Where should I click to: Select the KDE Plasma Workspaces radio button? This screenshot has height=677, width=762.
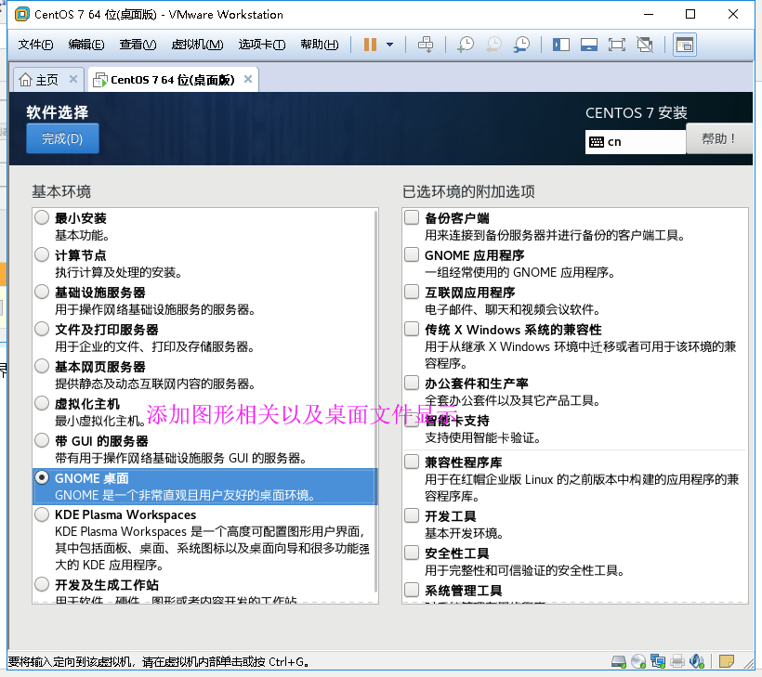42,514
